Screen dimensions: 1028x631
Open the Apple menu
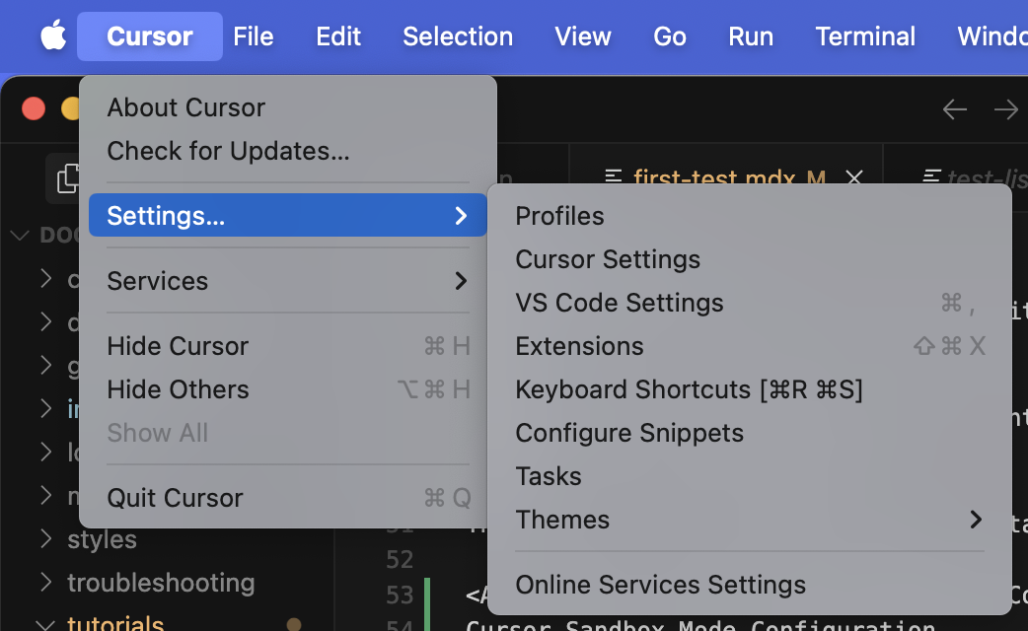[53, 35]
